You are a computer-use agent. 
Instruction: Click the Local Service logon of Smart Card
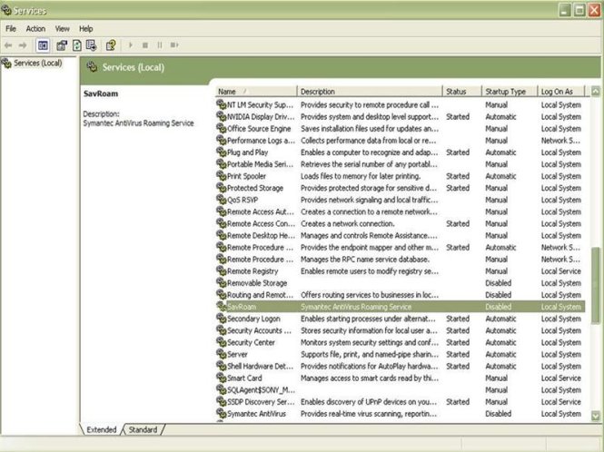(561, 378)
